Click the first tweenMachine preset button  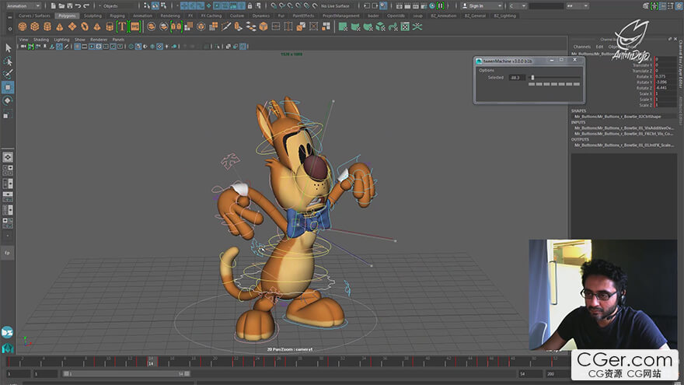click(x=532, y=84)
